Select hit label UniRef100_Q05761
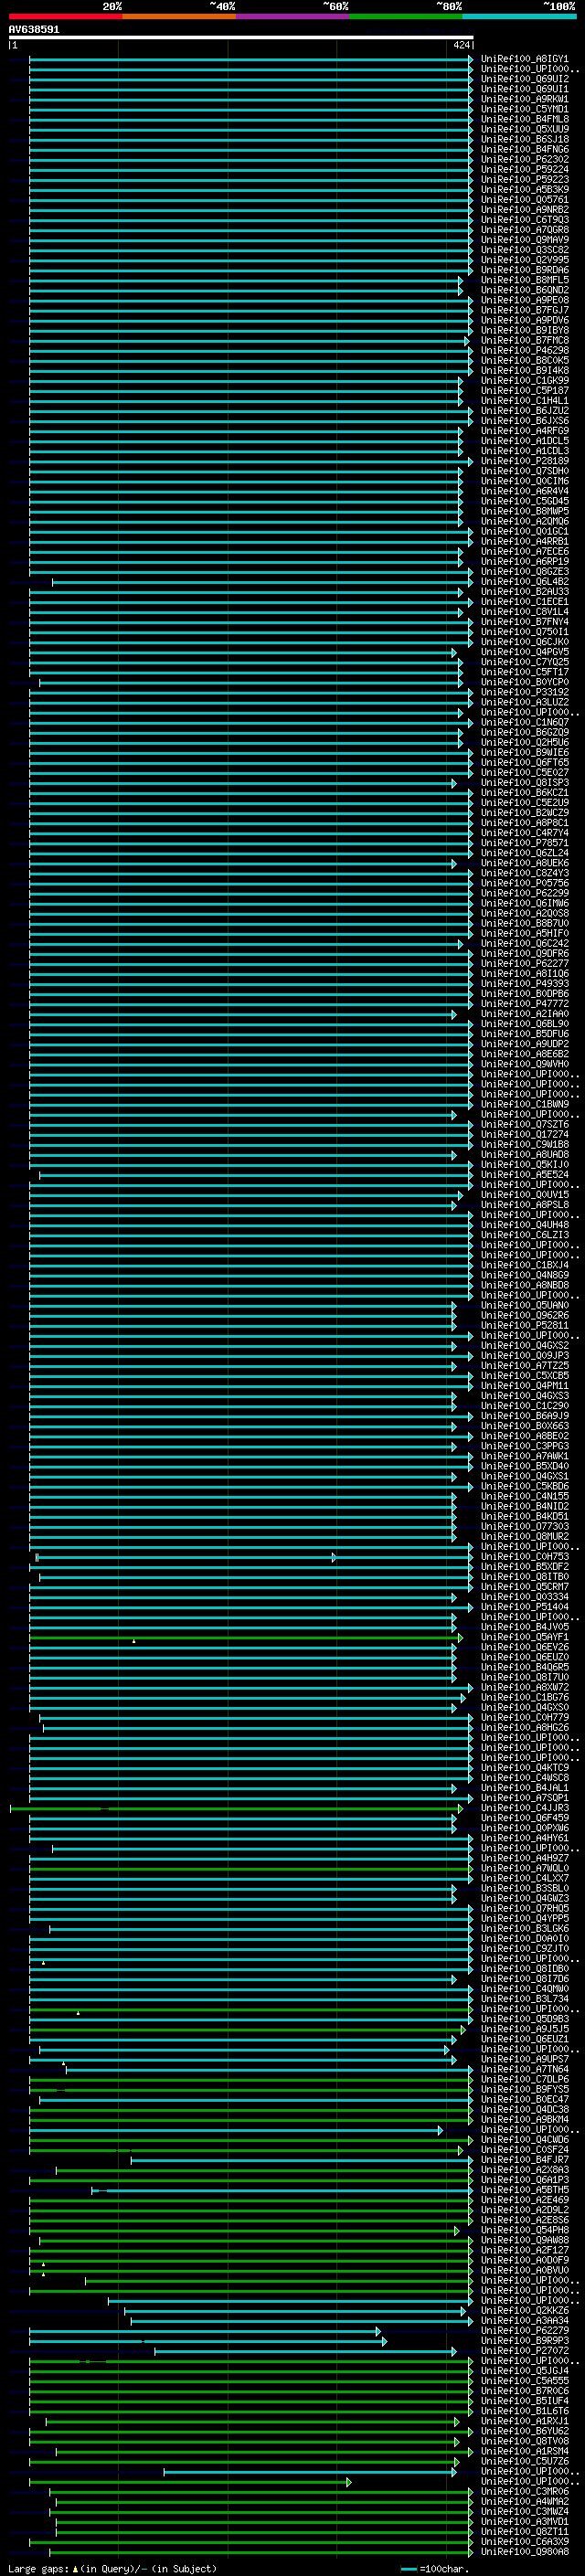 [x=525, y=199]
